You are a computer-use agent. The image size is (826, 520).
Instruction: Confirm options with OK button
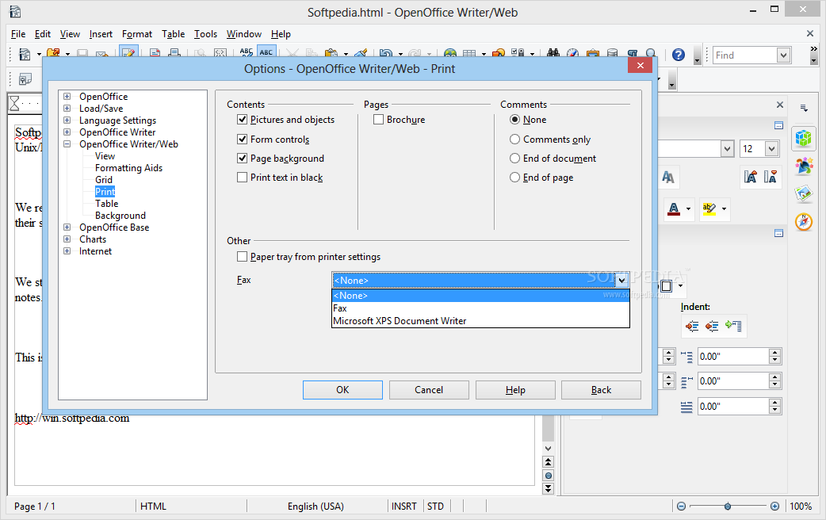[x=342, y=390]
